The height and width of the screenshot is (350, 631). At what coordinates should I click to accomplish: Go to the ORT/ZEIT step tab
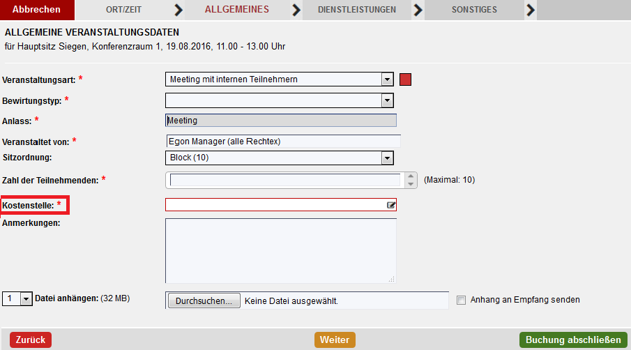(x=123, y=10)
